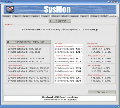Click the cycle icon in SDLBench selector
This screenshot has width=120, height=108.
click(x=50, y=21)
